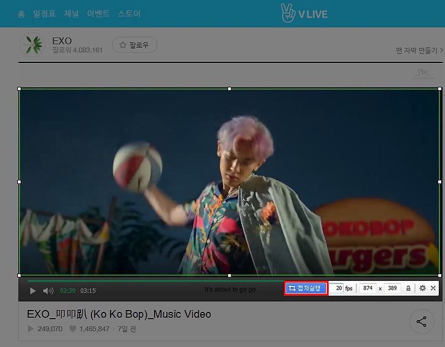Screen dimensions: 445x347
Task: Edit the fps value field
Action: click(337, 288)
